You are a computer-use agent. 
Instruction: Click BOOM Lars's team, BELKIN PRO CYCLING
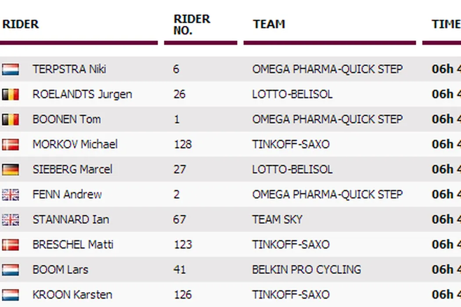coord(306,269)
